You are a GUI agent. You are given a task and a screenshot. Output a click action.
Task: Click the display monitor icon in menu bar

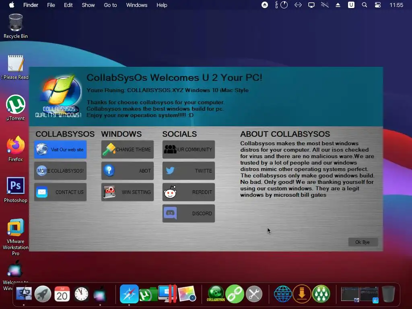pos(311,5)
